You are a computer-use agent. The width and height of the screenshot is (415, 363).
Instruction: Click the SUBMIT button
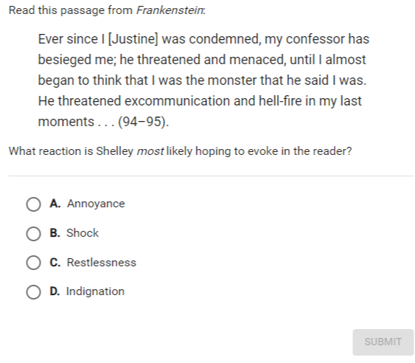coord(383,342)
